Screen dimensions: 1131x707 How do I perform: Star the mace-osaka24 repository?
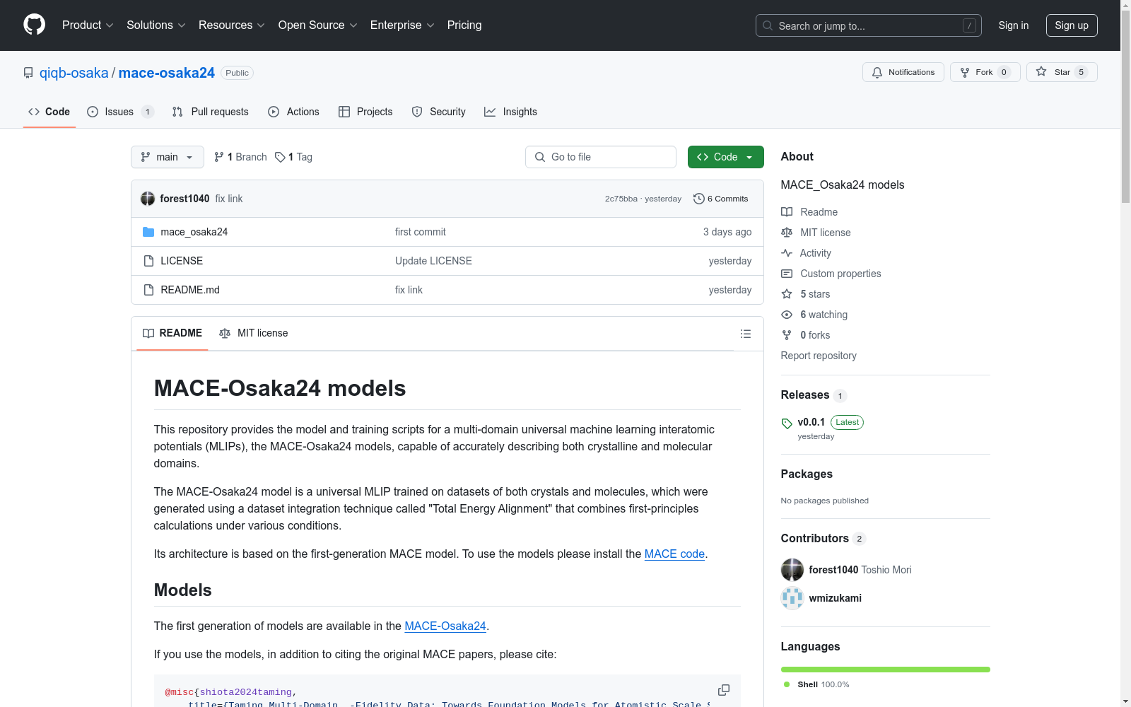tap(1061, 72)
